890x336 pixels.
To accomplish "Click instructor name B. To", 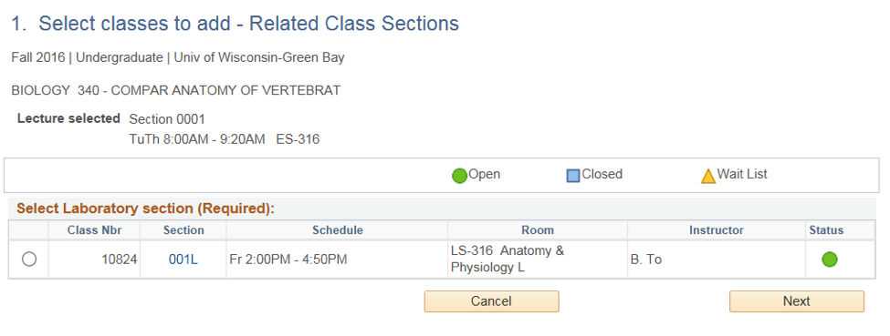I will point(646,260).
